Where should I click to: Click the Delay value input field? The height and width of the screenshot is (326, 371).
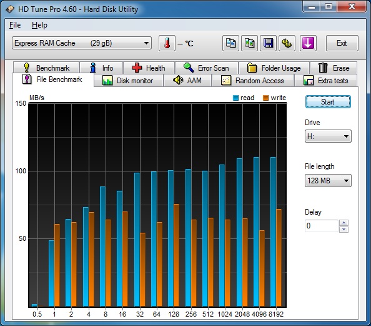point(321,226)
